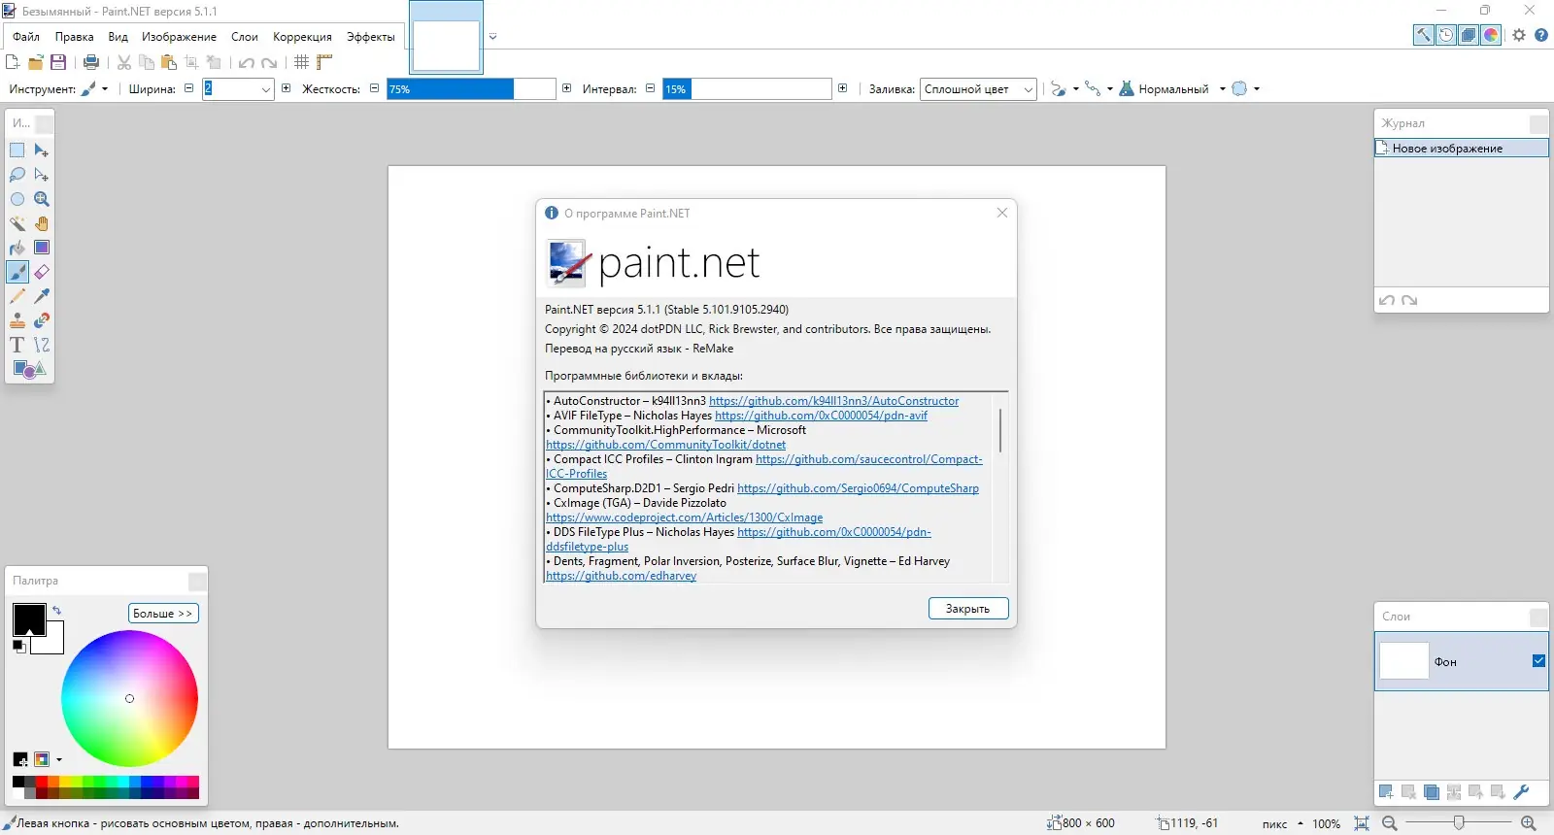Select the Color Picker eyedropper tool
Viewport: 1554px width, 835px height.
pos(42,296)
